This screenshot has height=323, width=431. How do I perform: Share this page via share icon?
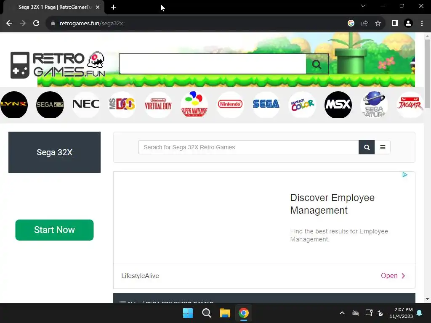[x=364, y=24]
